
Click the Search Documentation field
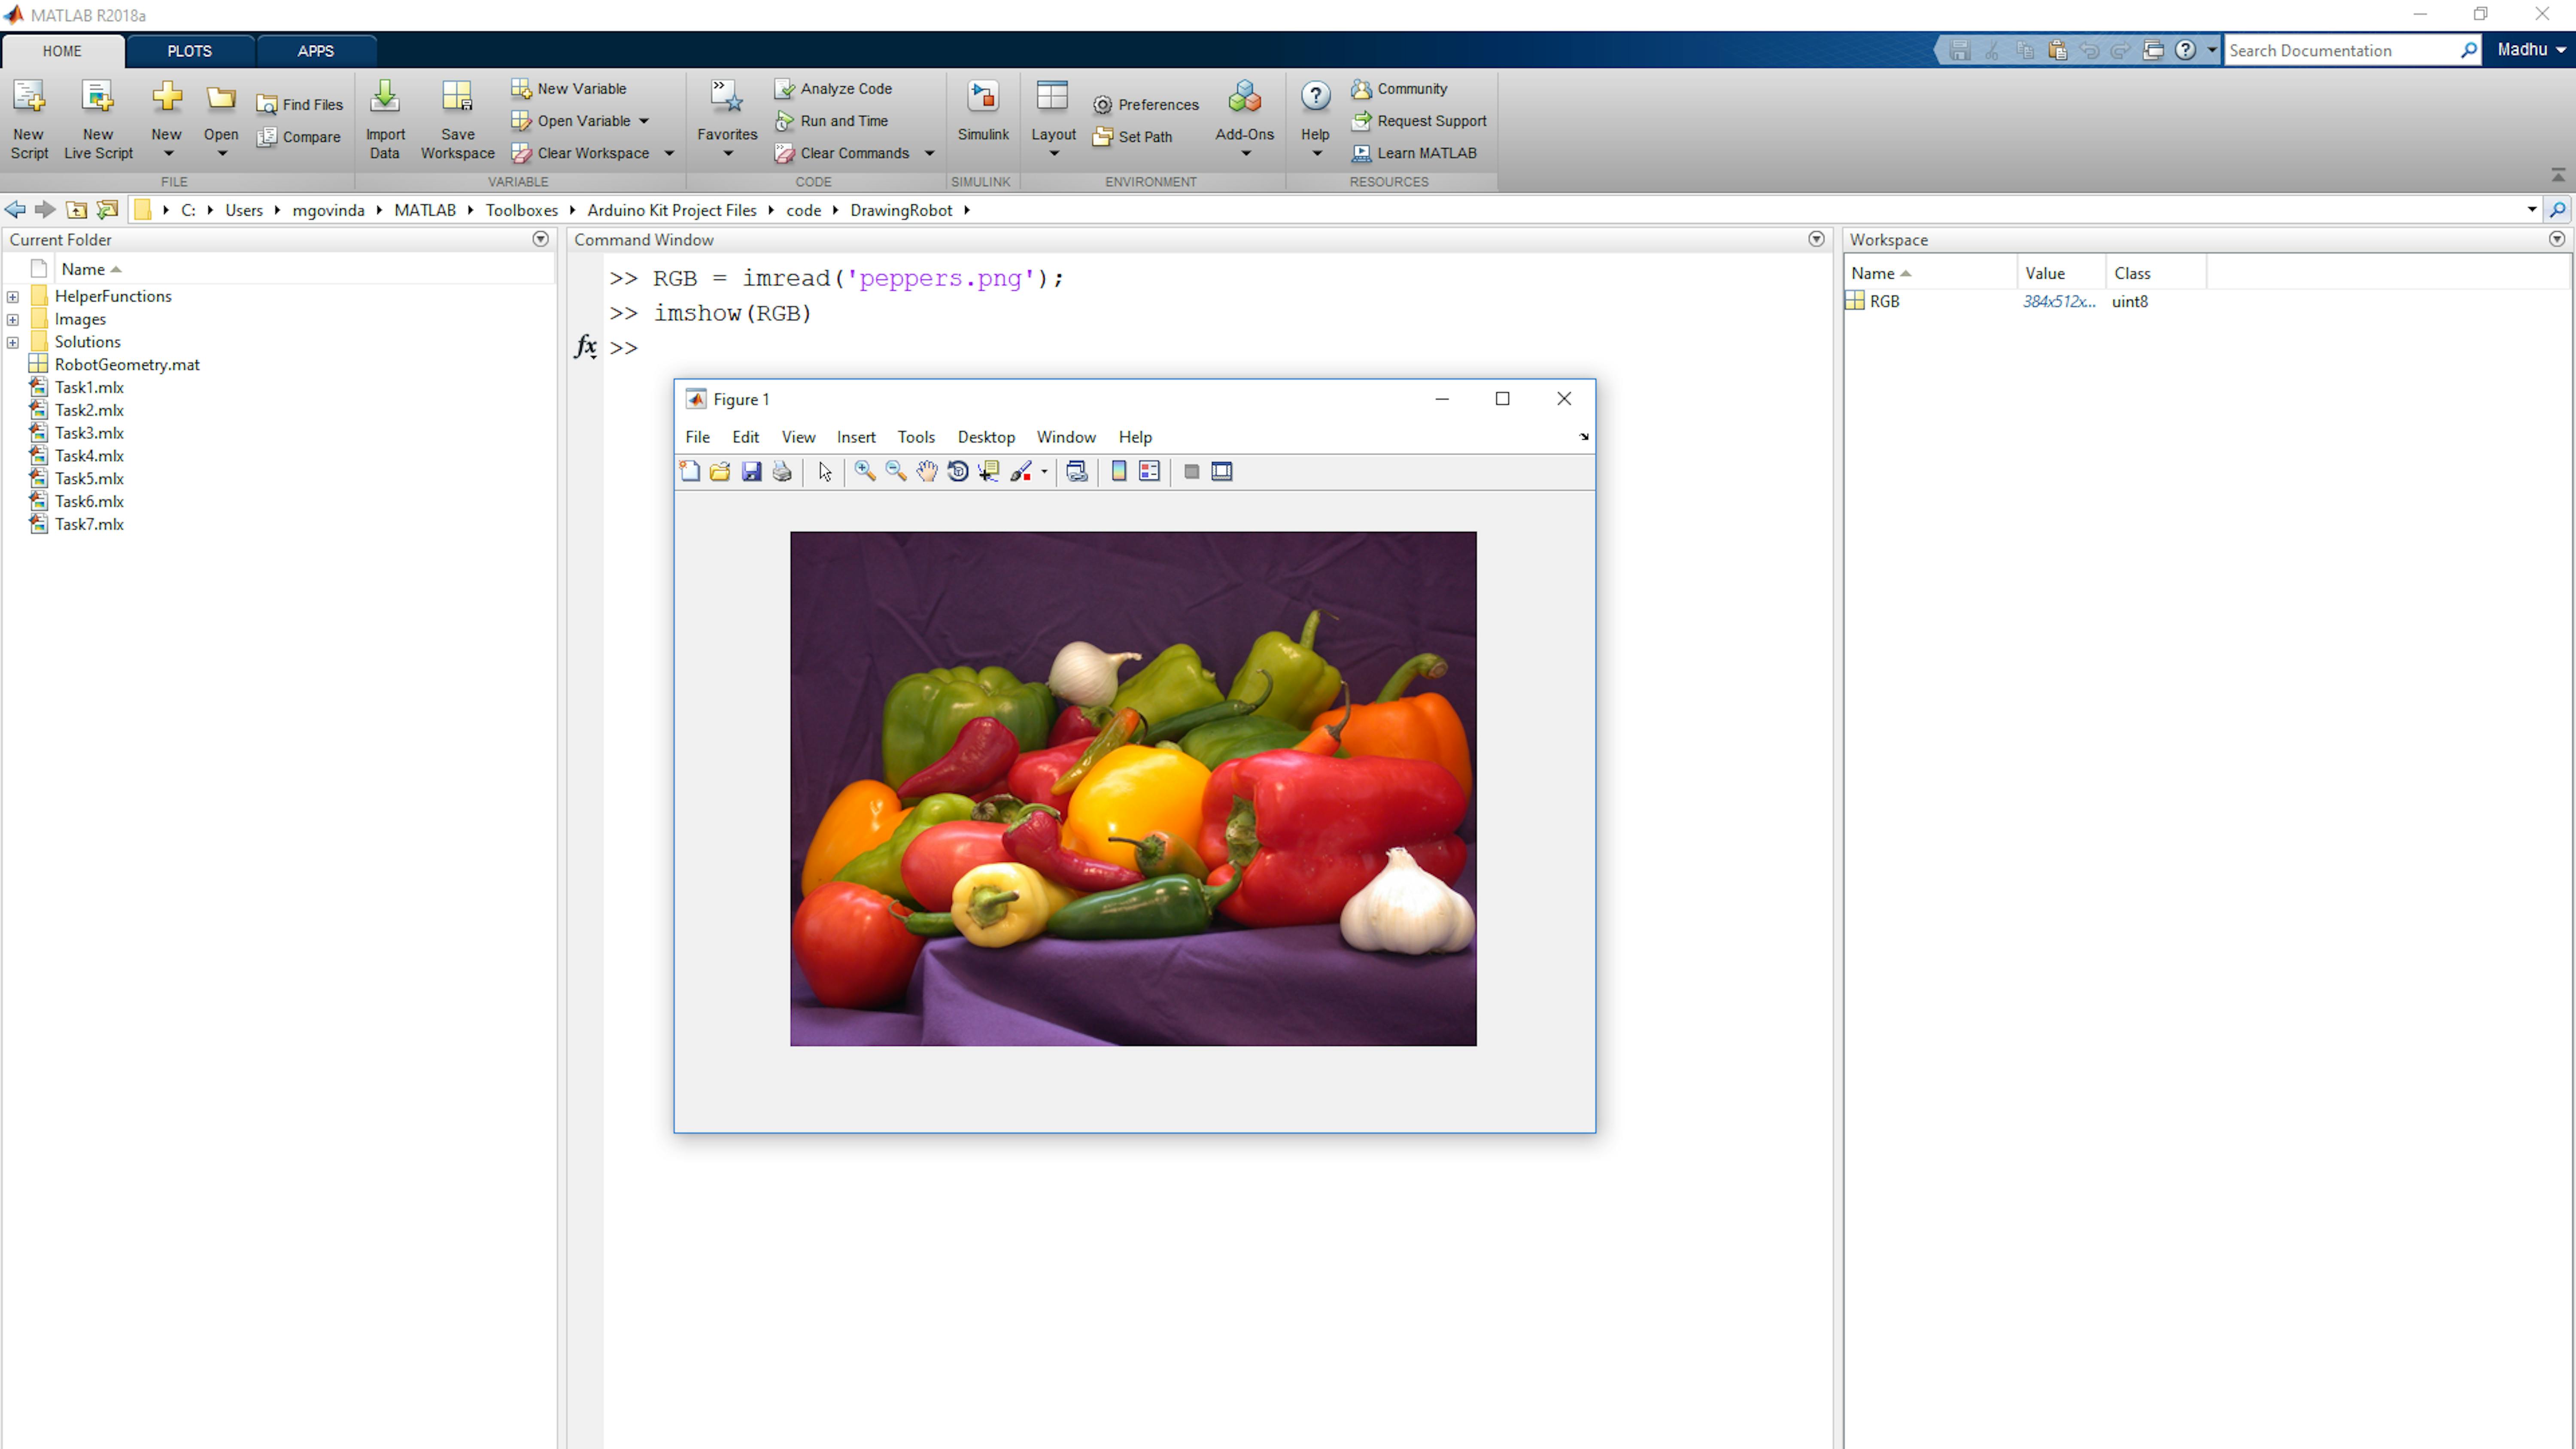[x=2342, y=51]
